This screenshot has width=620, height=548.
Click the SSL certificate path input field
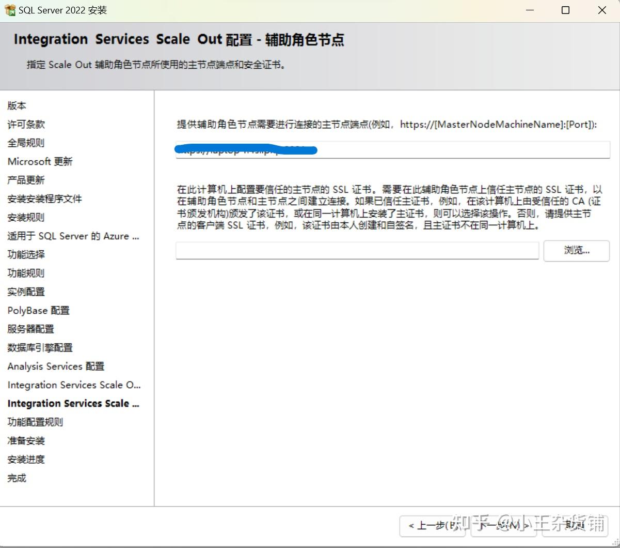pos(358,250)
